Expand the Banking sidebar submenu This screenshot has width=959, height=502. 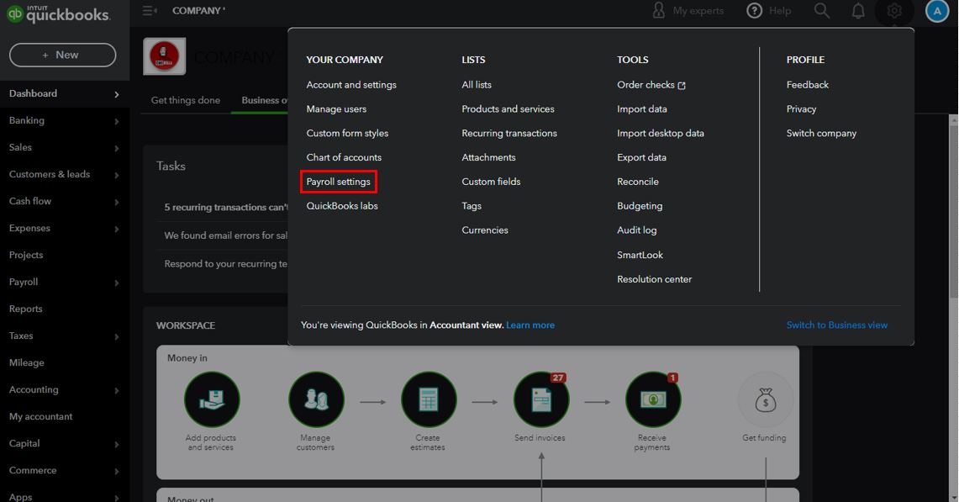[116, 121]
